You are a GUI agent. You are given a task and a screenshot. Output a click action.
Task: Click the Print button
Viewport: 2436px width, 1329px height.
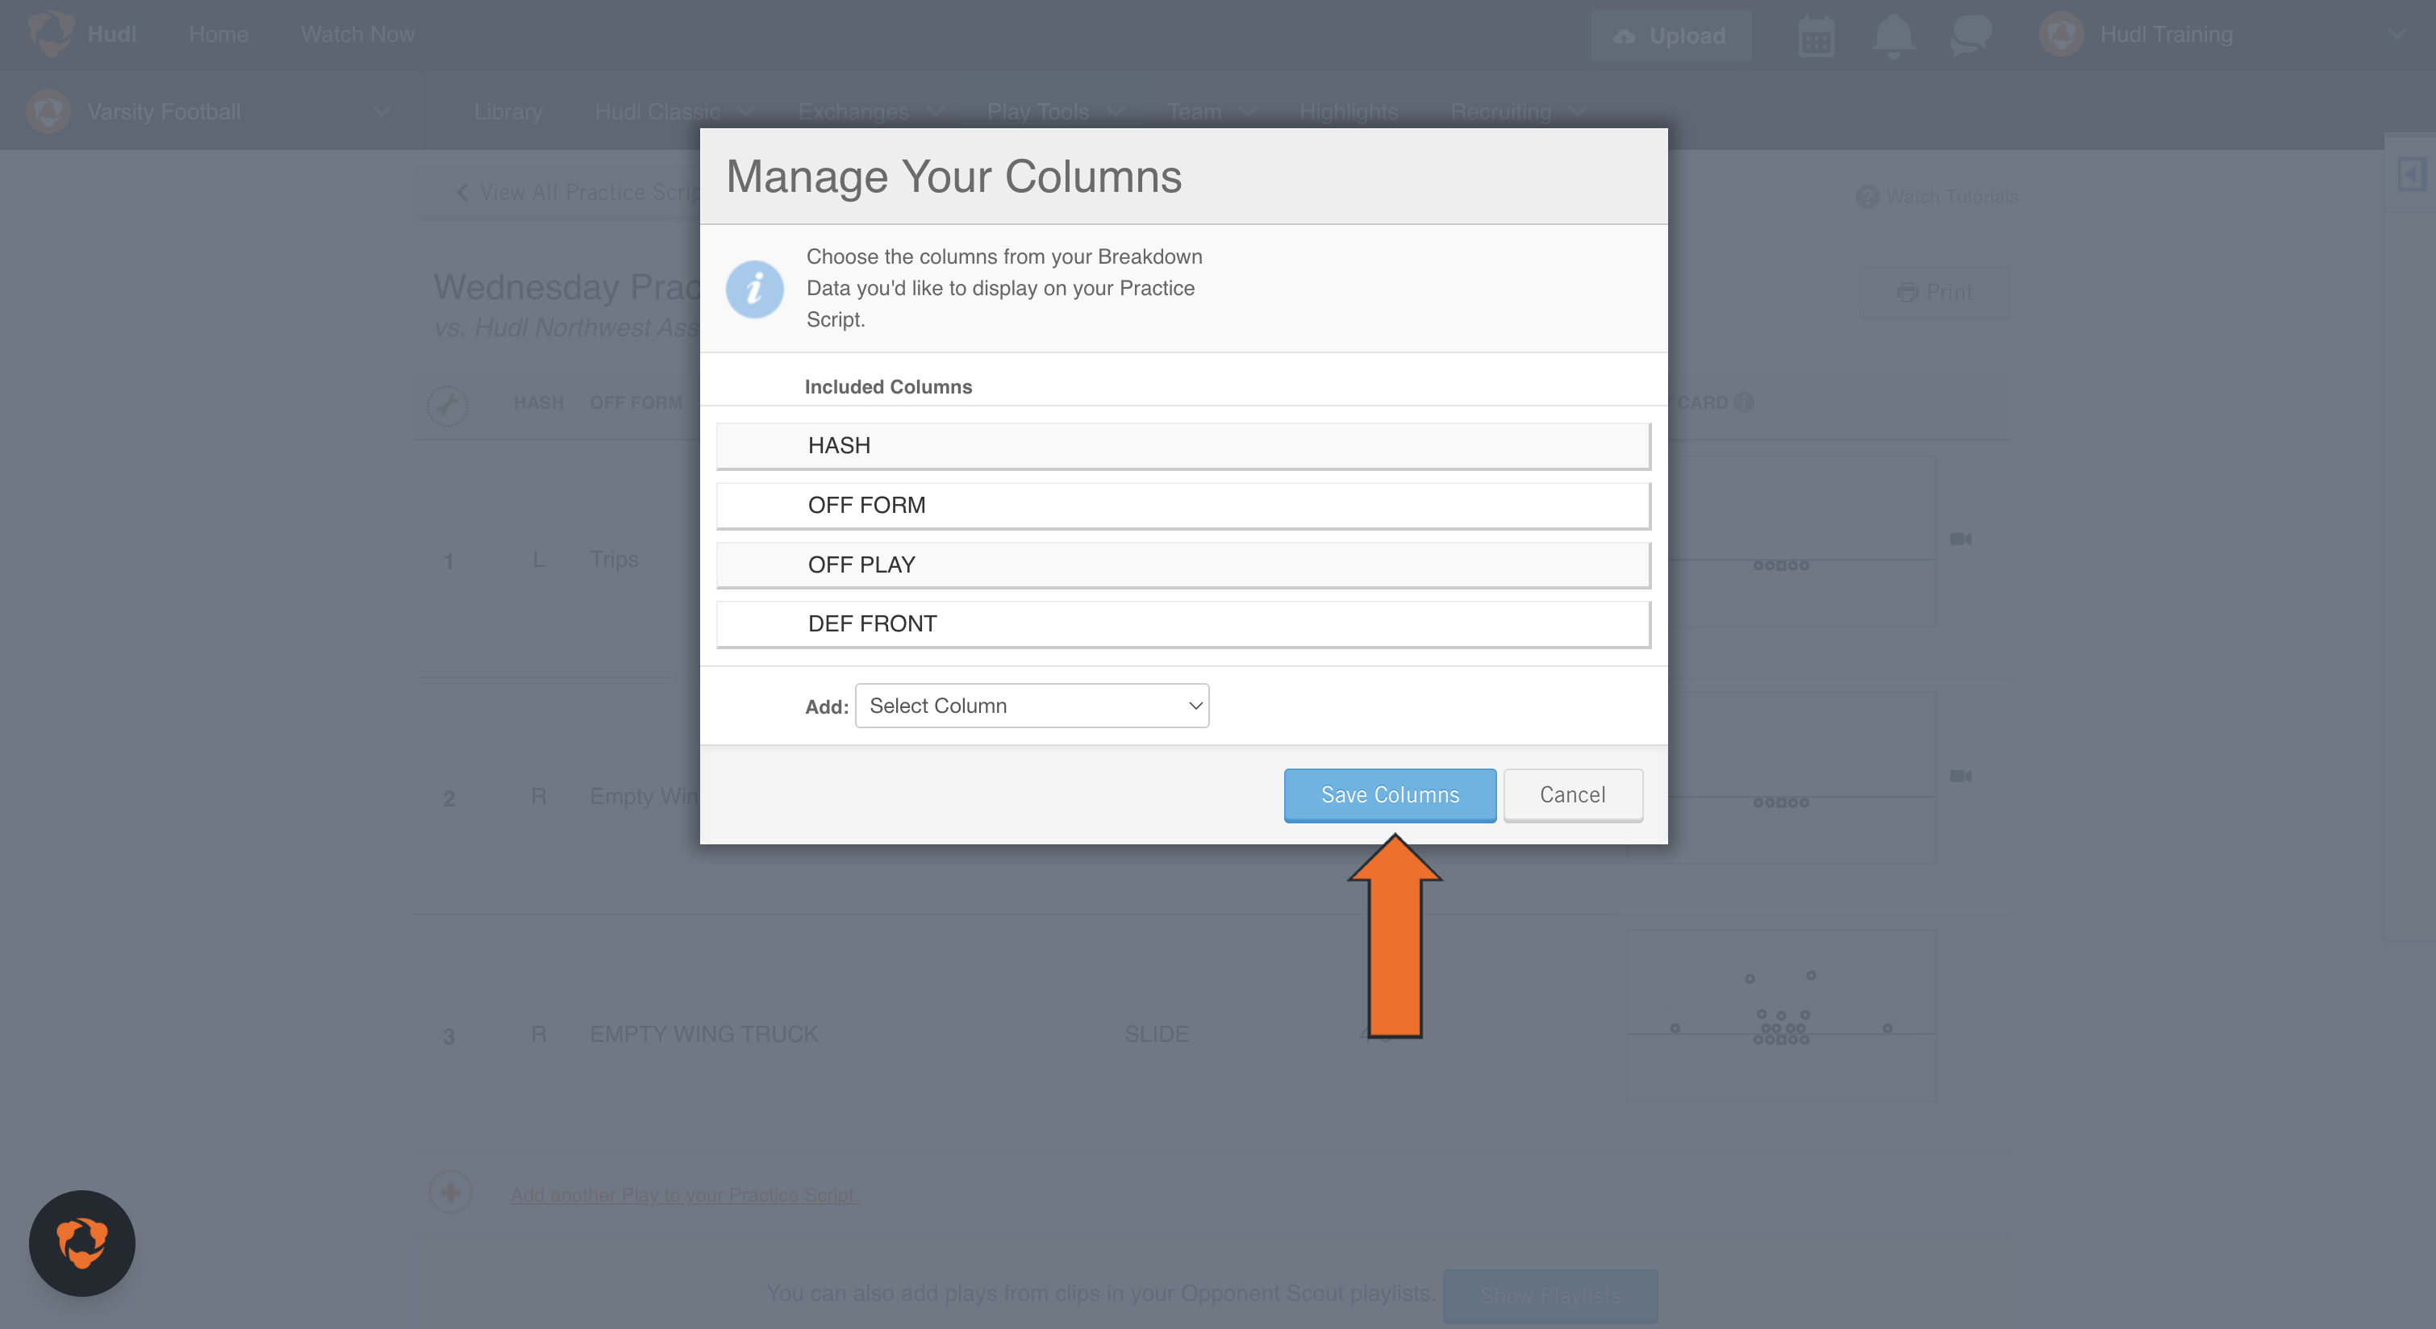coord(1935,293)
